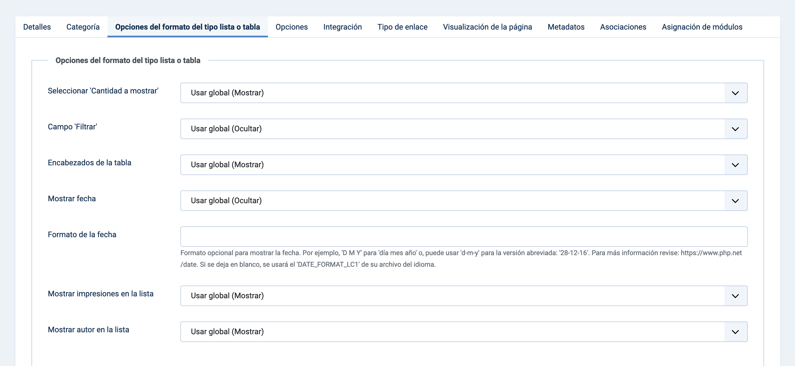Open the Integración tab
This screenshot has width=795, height=366.
(343, 27)
